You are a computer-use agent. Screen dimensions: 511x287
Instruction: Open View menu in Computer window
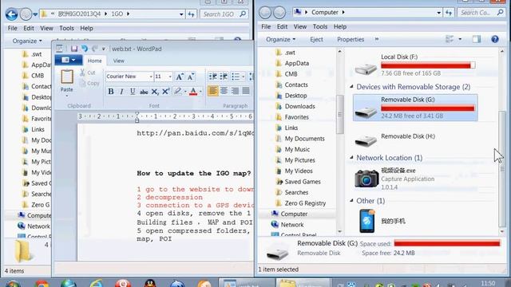pos(300,26)
